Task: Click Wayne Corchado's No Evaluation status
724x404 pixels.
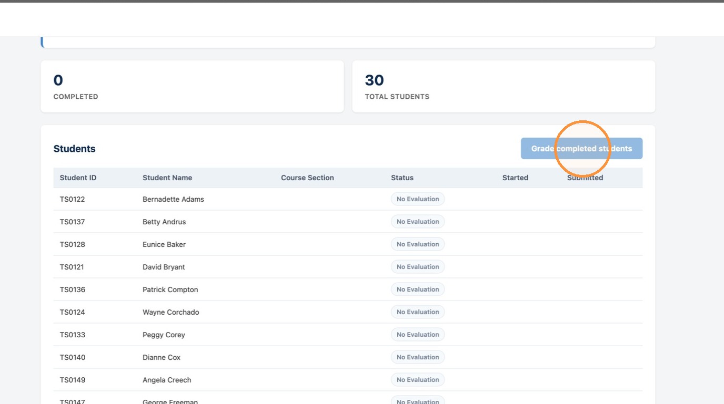Action: [x=418, y=312]
